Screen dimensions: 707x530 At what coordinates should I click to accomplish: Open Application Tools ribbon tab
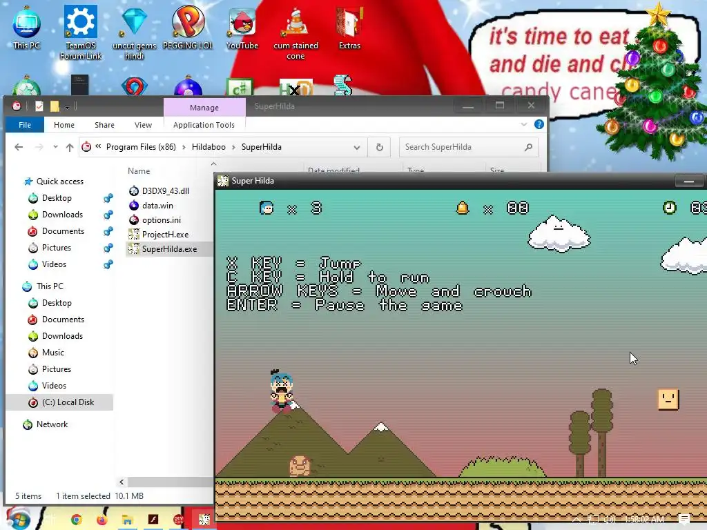pos(204,125)
